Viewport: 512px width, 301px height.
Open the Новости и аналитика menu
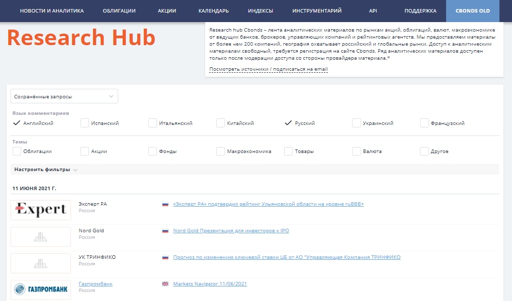(52, 11)
